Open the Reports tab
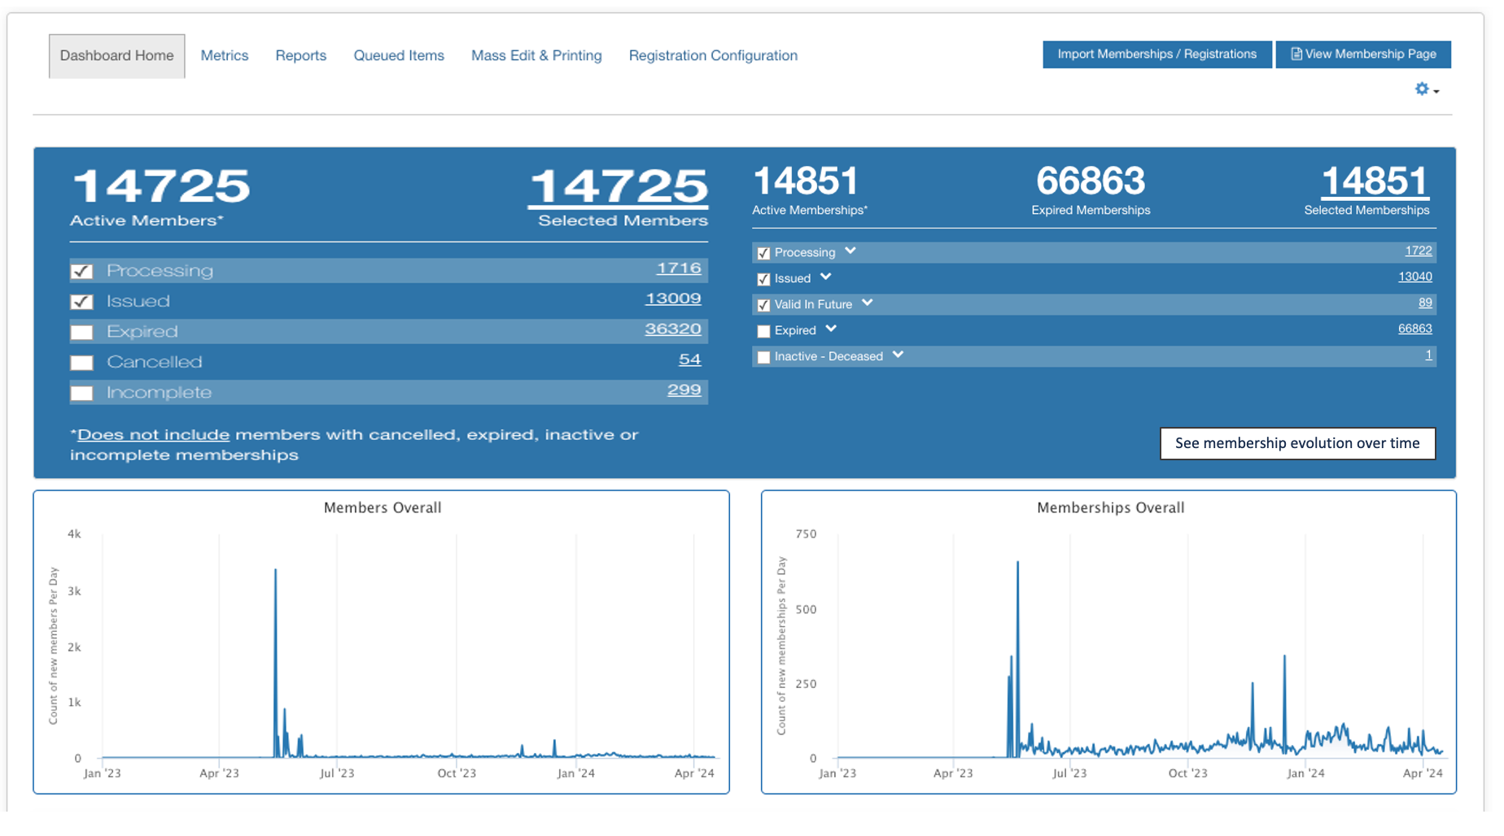Viewport: 1504px width, 836px height. (x=300, y=55)
